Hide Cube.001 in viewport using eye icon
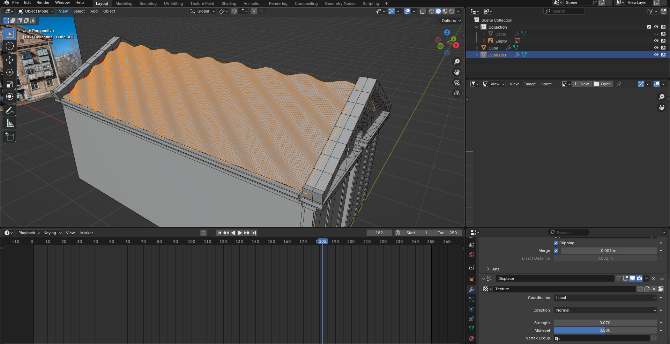This screenshot has width=670, height=344. tap(656, 55)
